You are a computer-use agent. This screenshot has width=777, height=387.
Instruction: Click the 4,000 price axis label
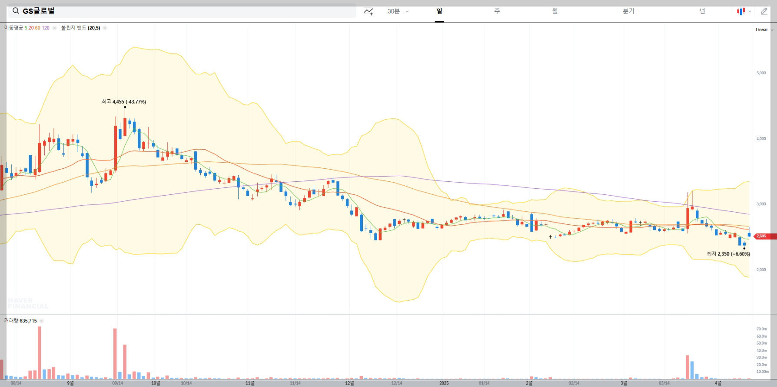(x=761, y=139)
